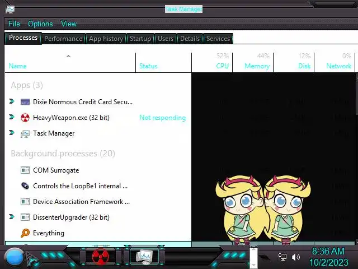Click the HeavyWeapon.exe radiation icon in list
Screen dimensions: 358x269
coord(25,118)
